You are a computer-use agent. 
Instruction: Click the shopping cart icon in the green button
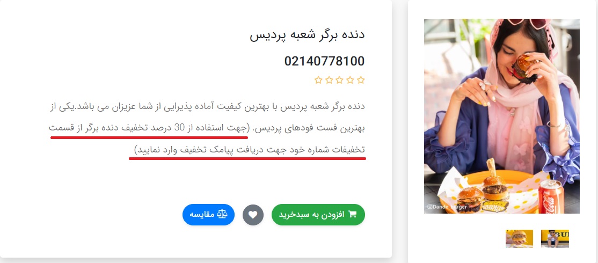352,215
